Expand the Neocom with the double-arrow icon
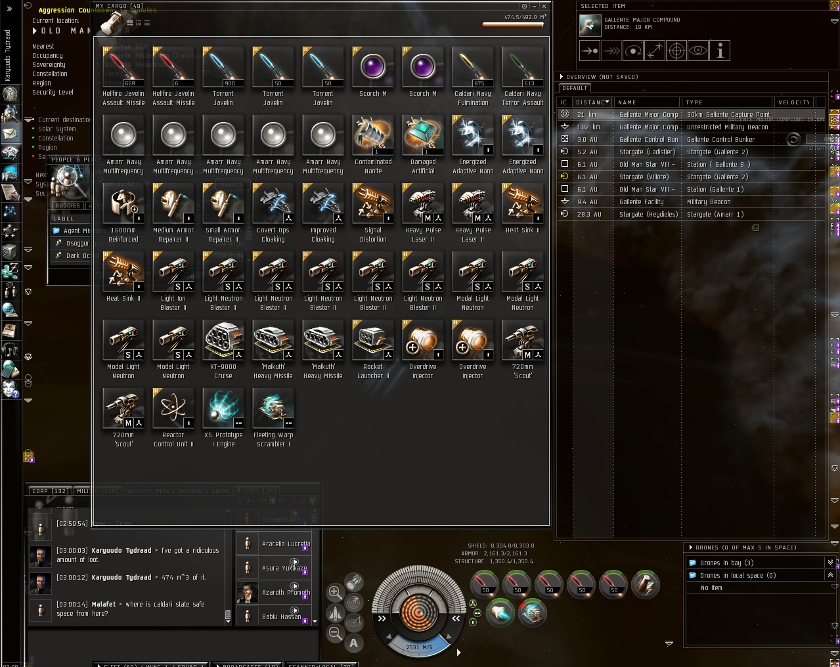 point(10,10)
